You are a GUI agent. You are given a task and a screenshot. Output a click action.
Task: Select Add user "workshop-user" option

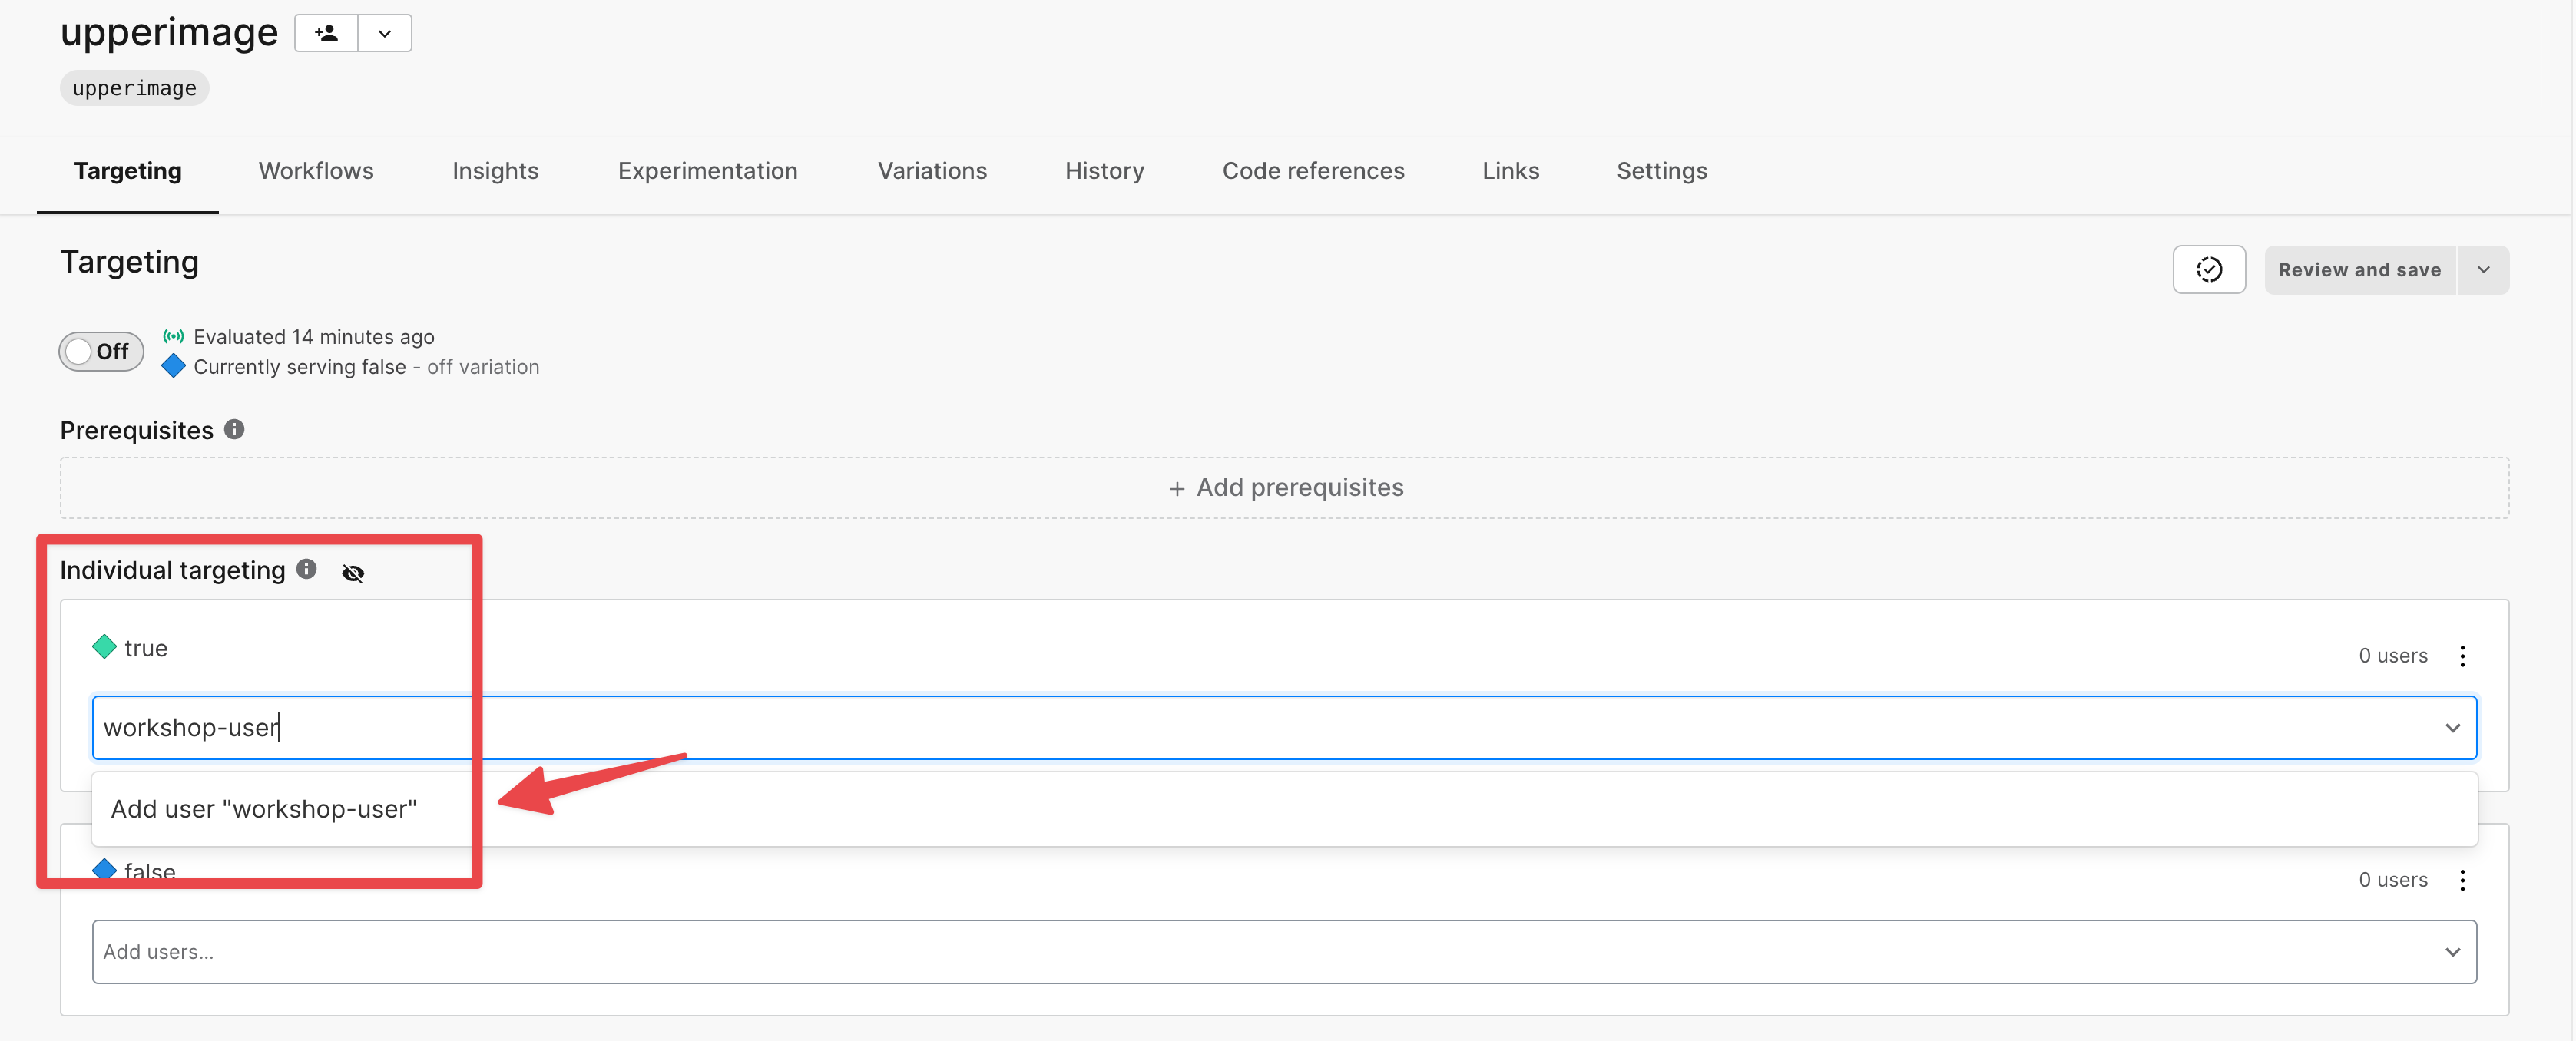click(x=1284, y=809)
